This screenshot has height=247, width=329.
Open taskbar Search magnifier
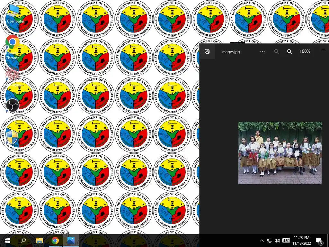pyautogui.click(x=23, y=241)
